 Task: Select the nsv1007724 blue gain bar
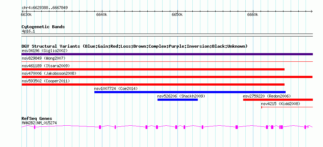click(190, 92)
